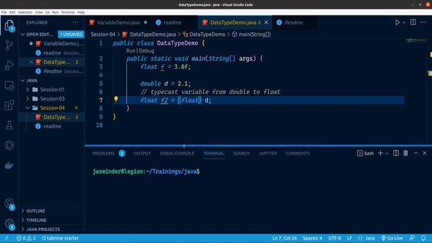The width and height of the screenshot is (432, 243).
Task: Open the Remote Explorer view
Action: pyautogui.click(x=9, y=86)
